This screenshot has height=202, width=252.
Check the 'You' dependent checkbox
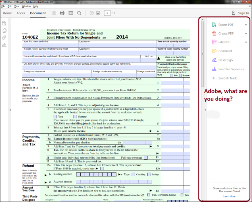tap(56, 116)
